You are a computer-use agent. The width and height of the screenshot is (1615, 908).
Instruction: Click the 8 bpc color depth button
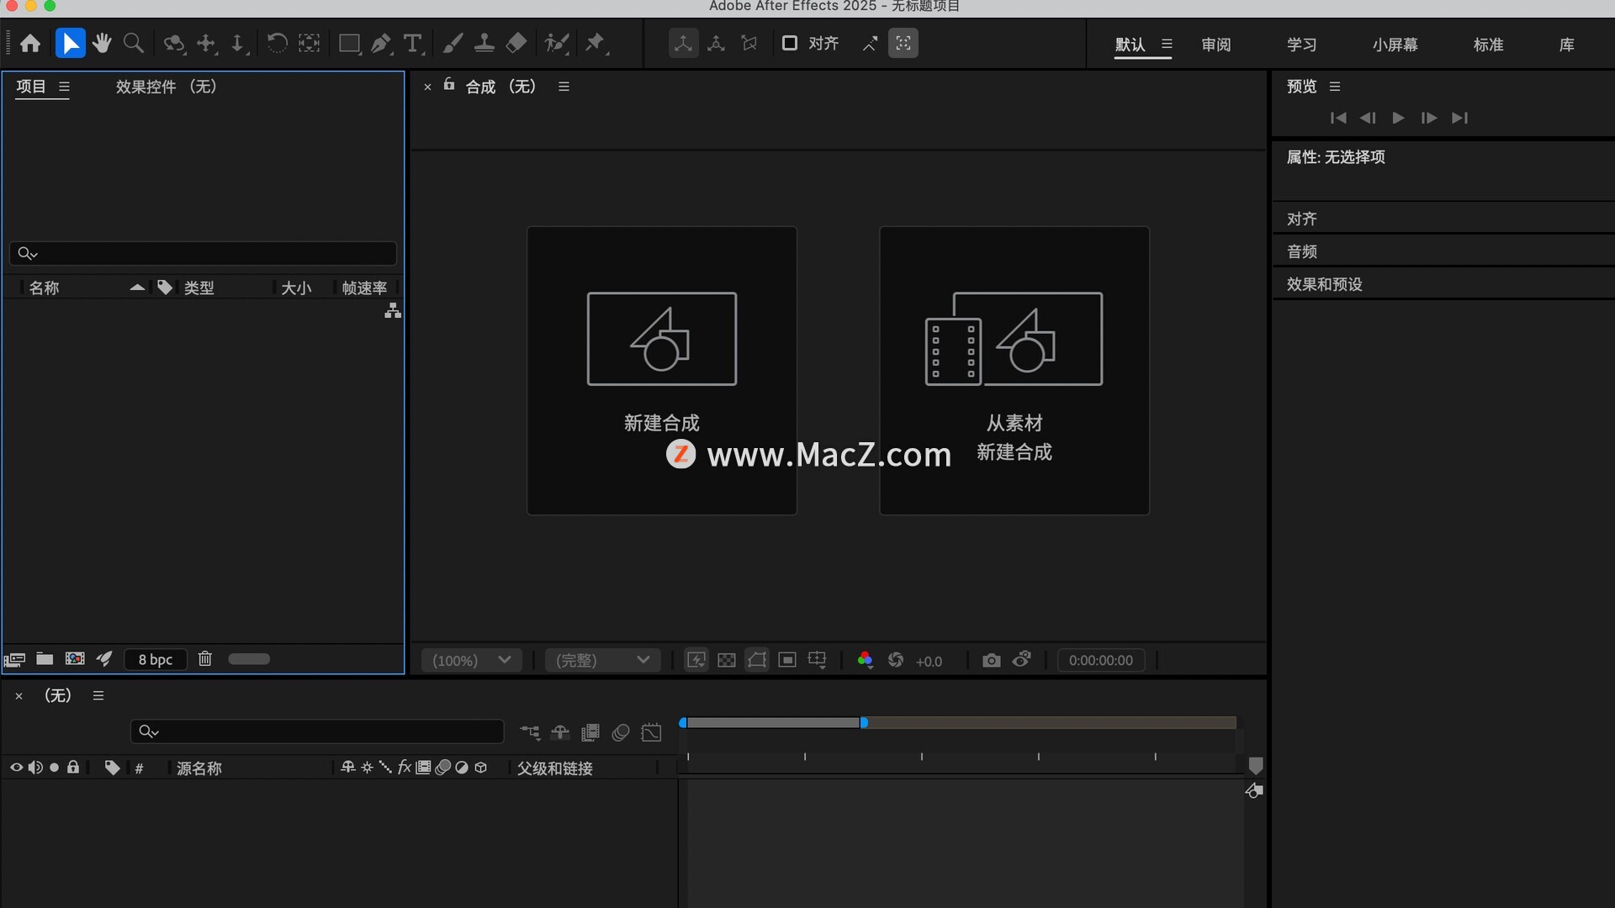tap(156, 660)
